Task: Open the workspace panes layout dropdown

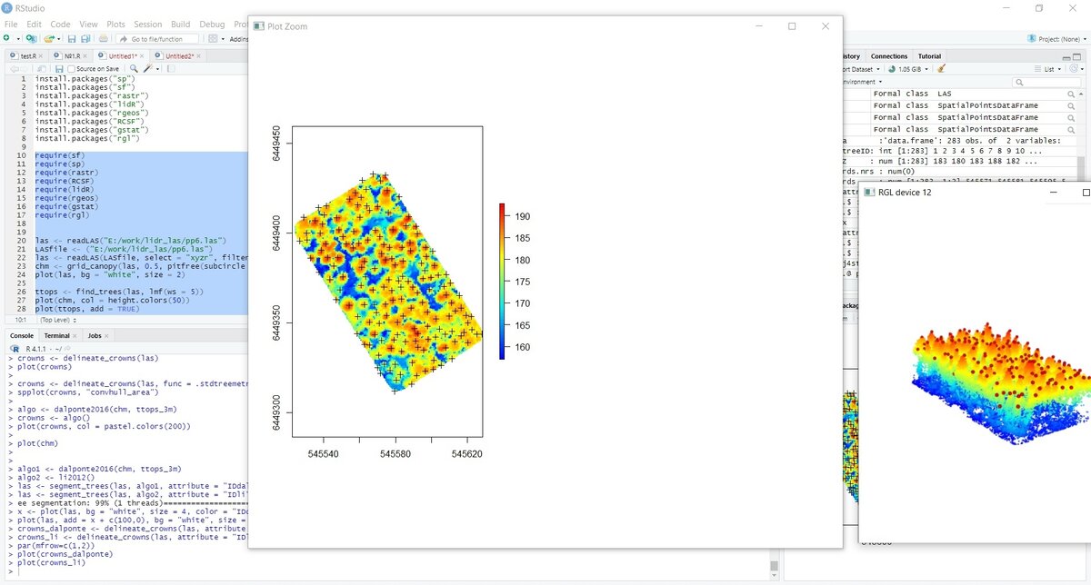Action: point(215,39)
